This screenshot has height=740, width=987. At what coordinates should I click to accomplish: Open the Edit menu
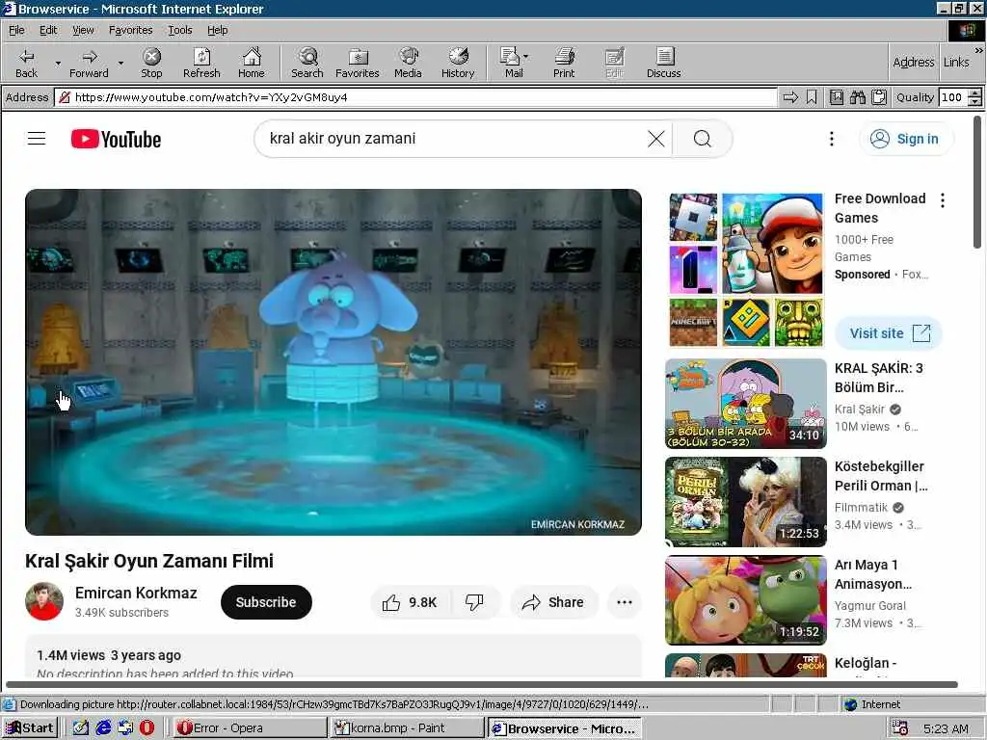coord(48,30)
